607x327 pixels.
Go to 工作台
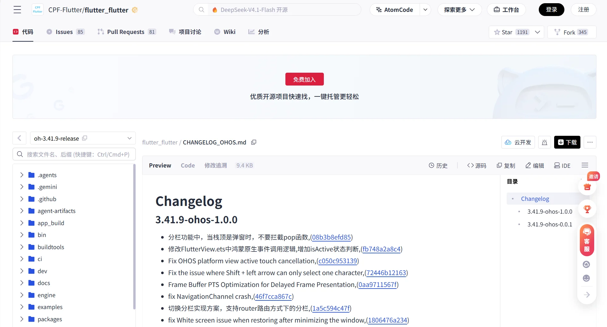click(506, 10)
